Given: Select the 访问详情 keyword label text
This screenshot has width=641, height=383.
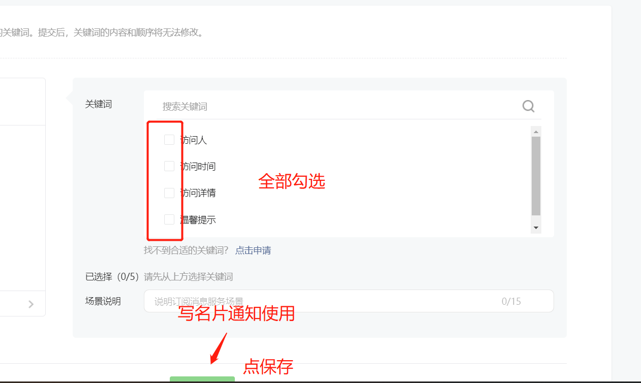Looking at the screenshot, I should click(198, 193).
